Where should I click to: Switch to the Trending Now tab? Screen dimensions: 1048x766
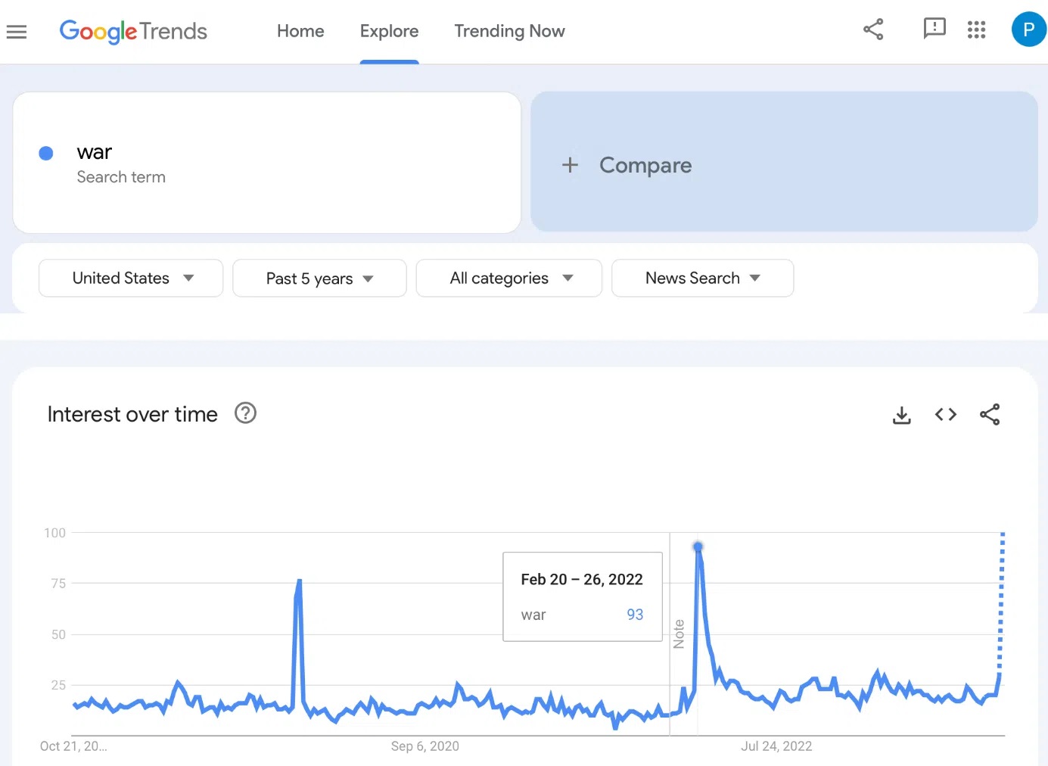tap(509, 31)
